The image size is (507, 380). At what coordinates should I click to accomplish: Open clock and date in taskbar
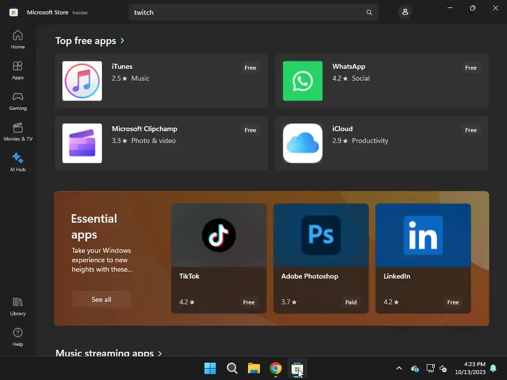[470, 368]
